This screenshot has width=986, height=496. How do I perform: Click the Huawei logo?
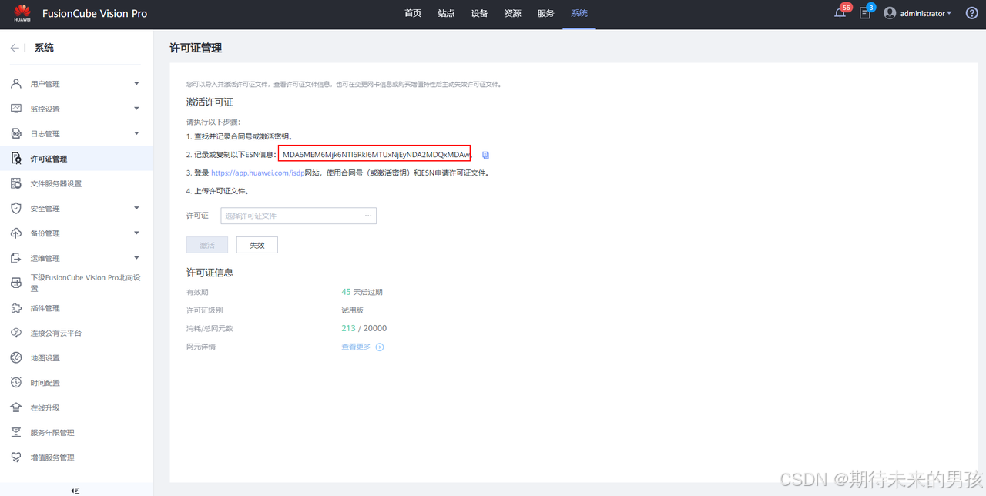22,13
